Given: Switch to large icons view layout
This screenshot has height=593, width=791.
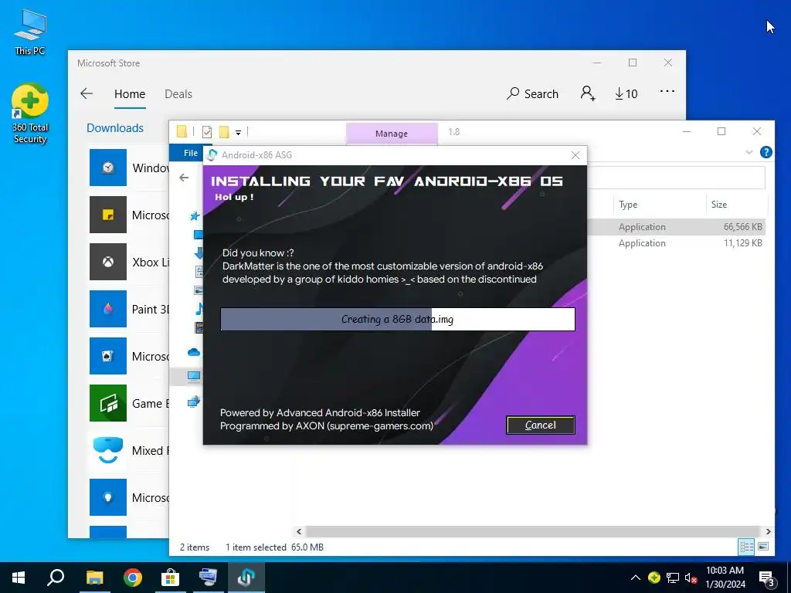Looking at the screenshot, I should coord(764,547).
